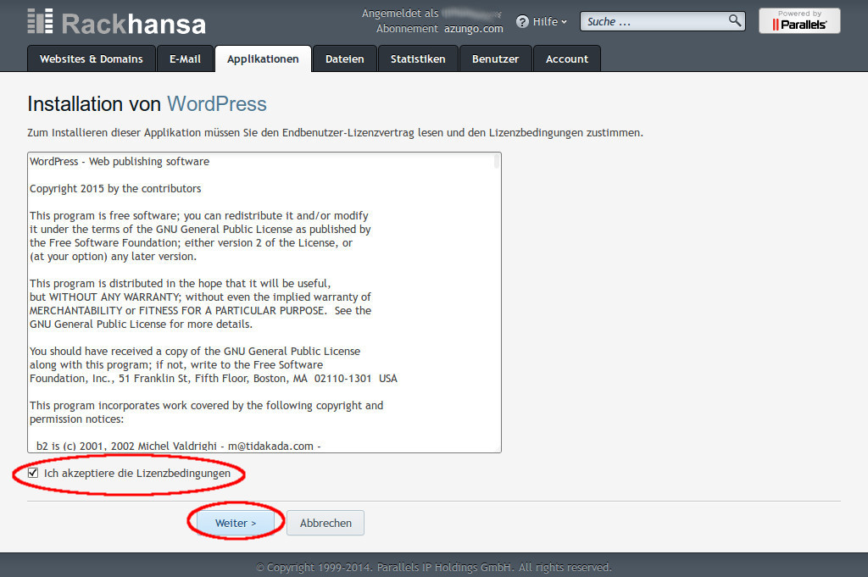
Task: Open the Account tab
Action: pos(567,58)
